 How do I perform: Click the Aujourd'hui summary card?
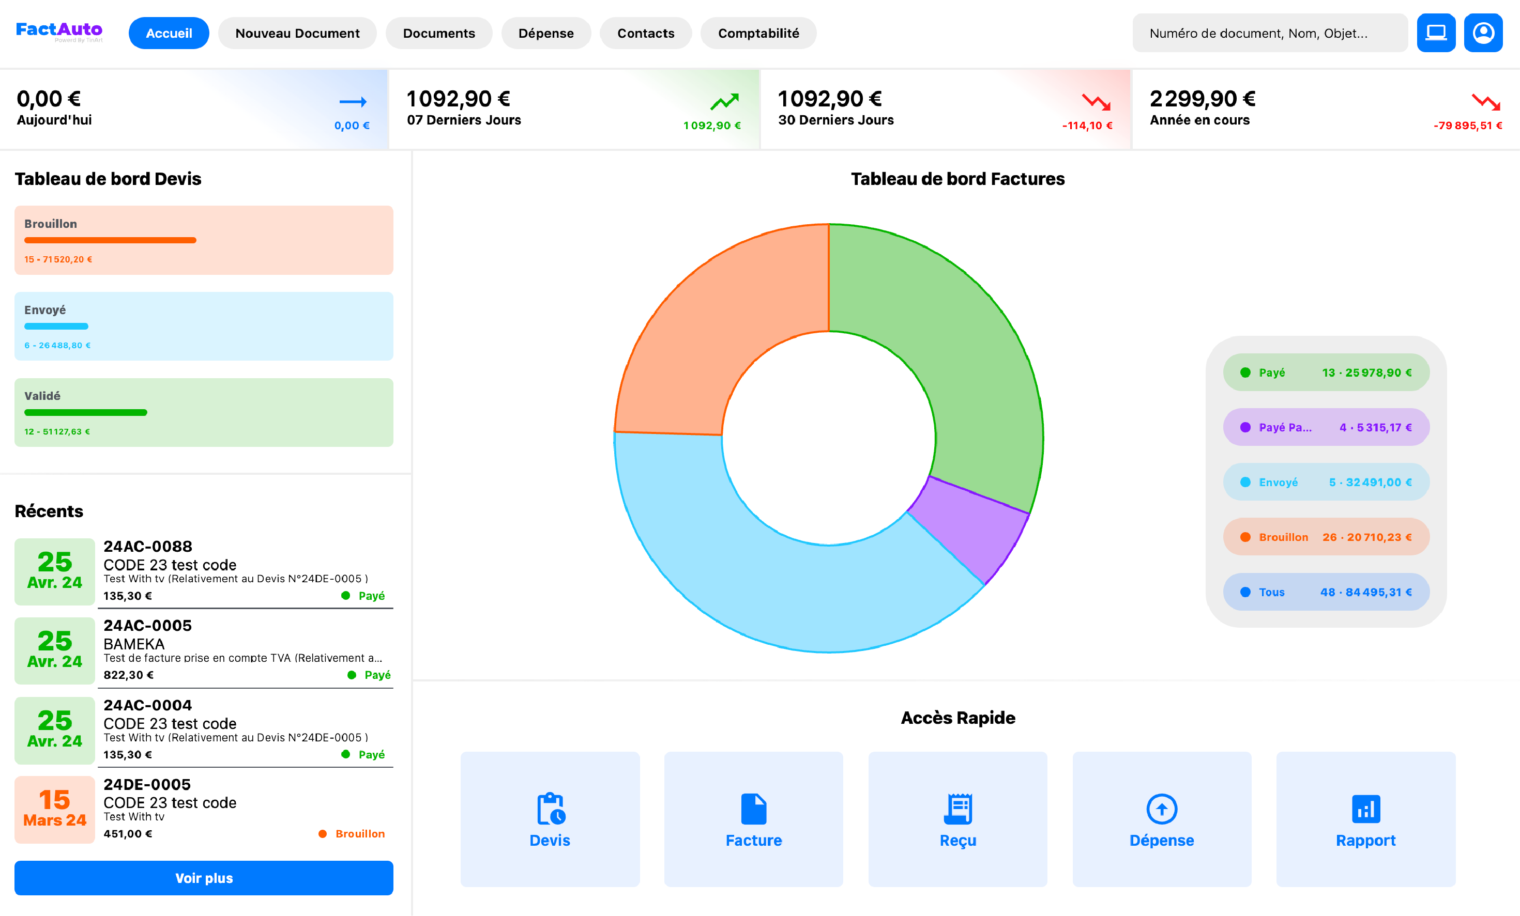194,109
